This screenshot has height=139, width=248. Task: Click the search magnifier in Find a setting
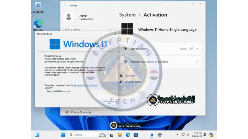pos(110,29)
